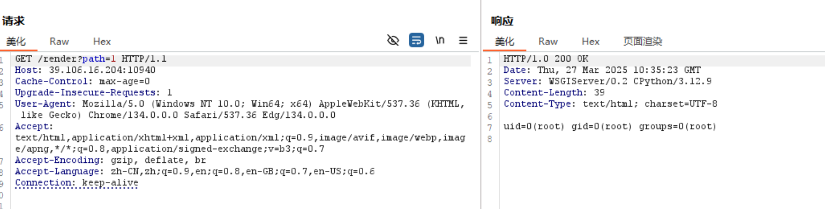Switch to the request 美化 tab
Viewport: 825px width, 209px height.
coord(16,41)
